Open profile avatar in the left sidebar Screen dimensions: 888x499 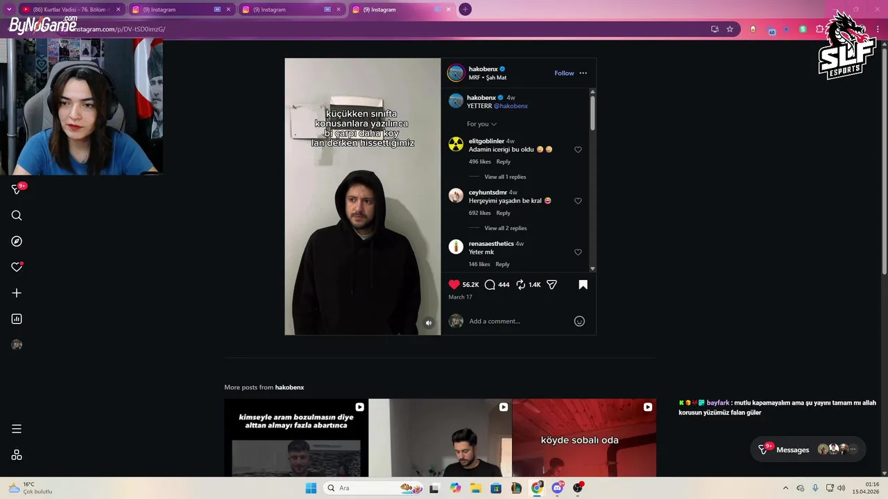tap(17, 344)
